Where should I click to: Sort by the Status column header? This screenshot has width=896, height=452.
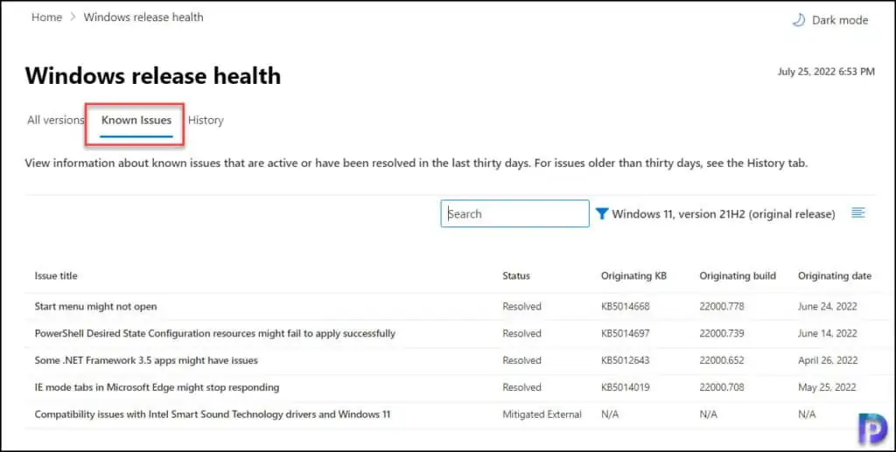coord(516,275)
